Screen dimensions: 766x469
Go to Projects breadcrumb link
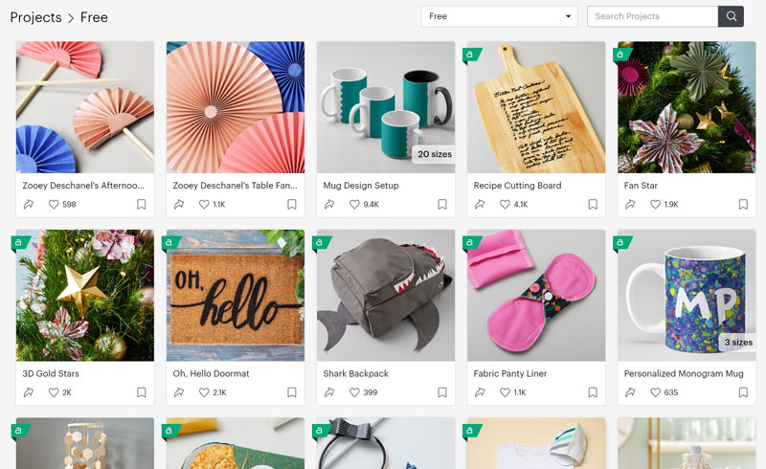[35, 17]
